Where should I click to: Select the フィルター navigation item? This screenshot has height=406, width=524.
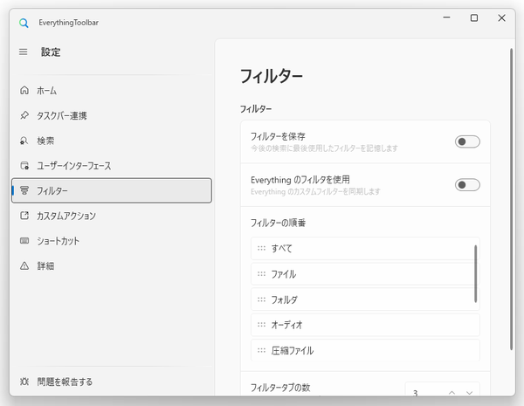click(x=112, y=190)
